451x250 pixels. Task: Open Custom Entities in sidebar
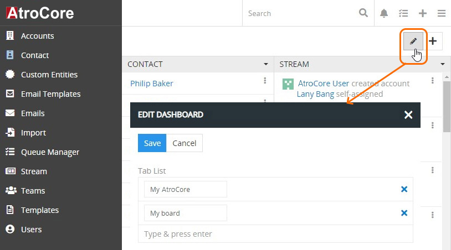[x=49, y=75]
